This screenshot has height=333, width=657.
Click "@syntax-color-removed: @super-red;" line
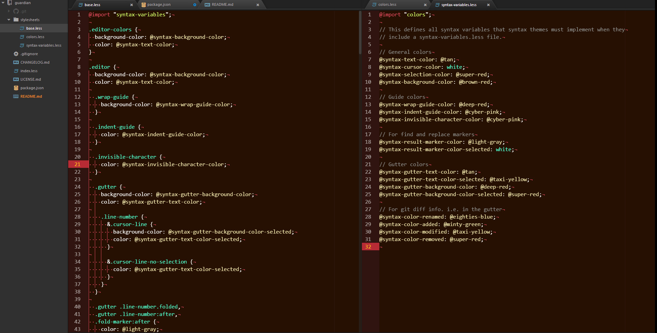431,239
